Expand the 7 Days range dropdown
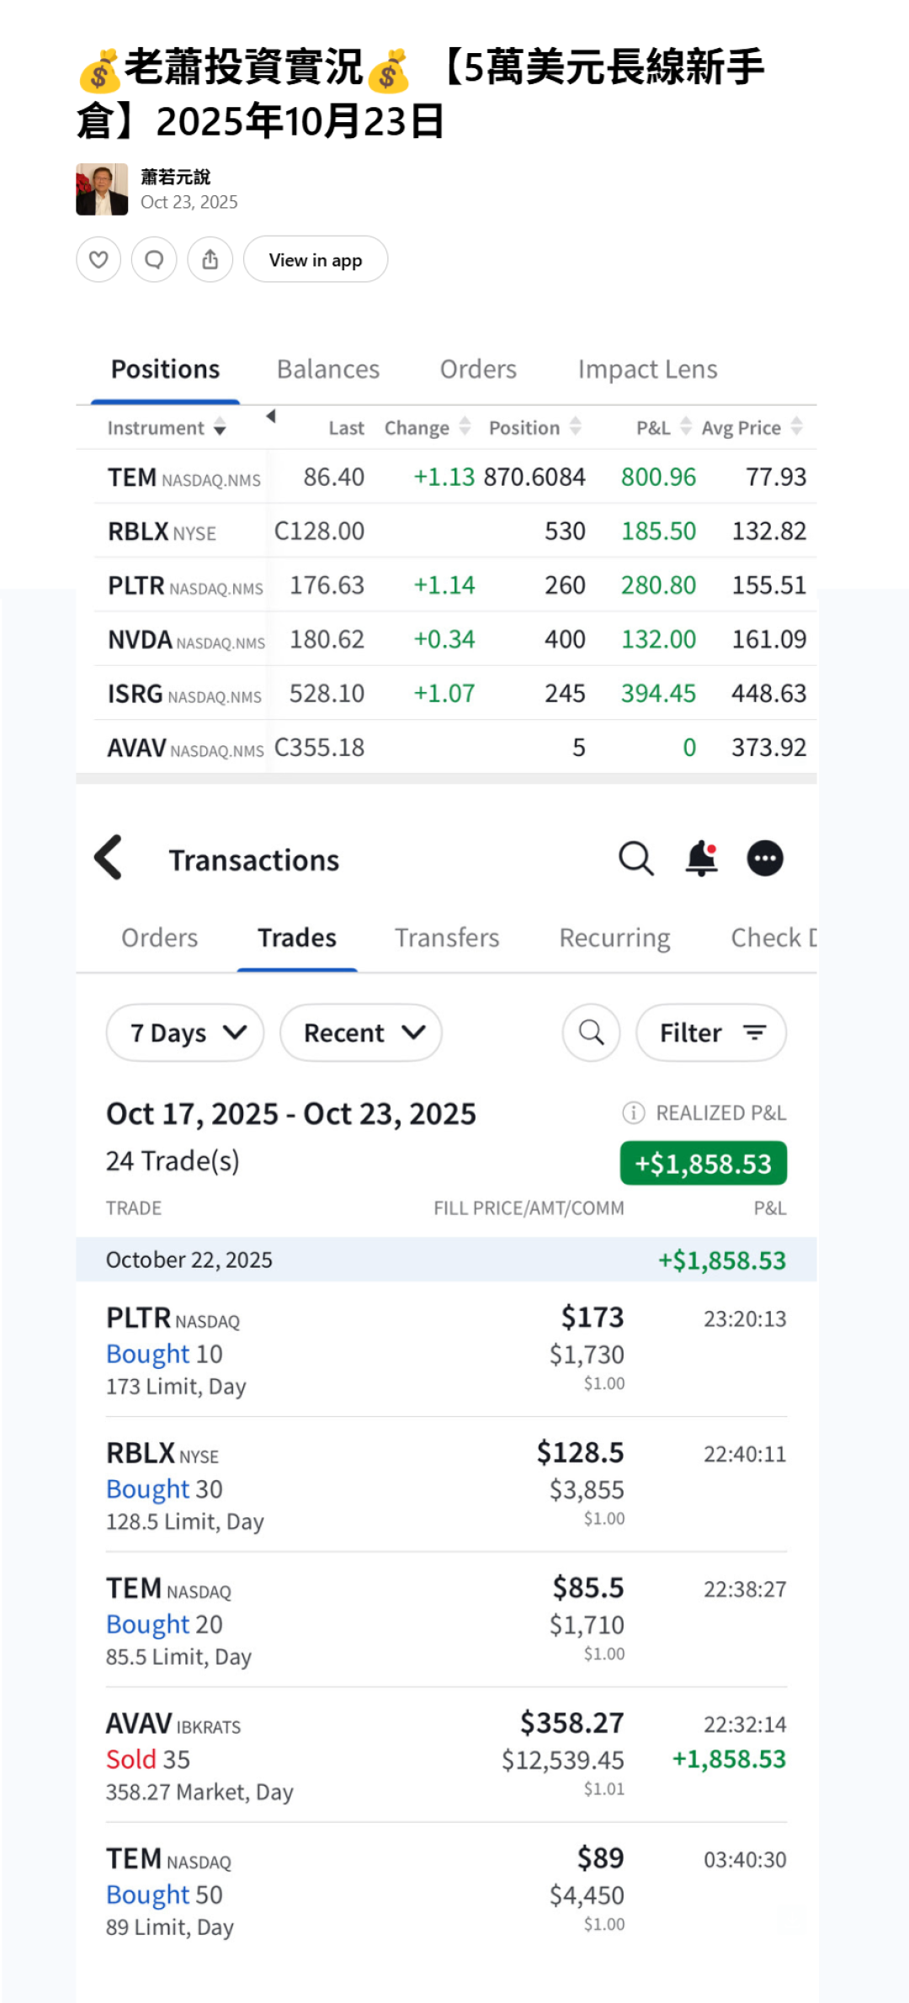 click(x=185, y=1032)
